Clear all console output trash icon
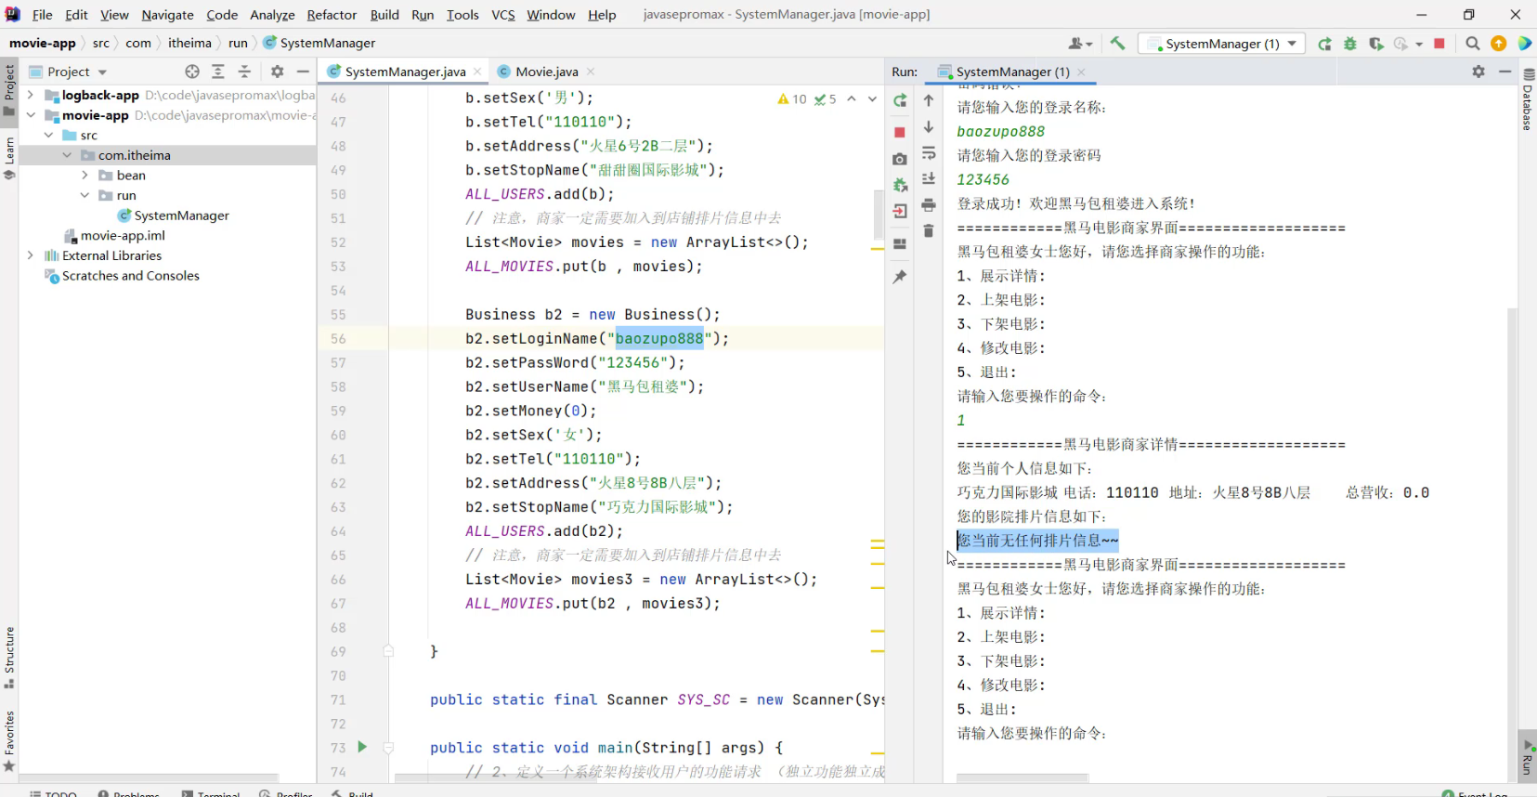1537x797 pixels. point(929,230)
